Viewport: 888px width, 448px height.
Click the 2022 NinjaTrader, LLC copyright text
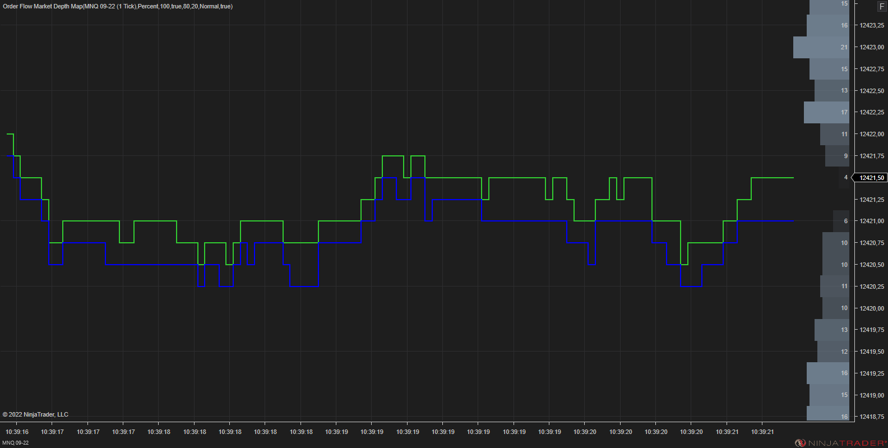[35, 414]
